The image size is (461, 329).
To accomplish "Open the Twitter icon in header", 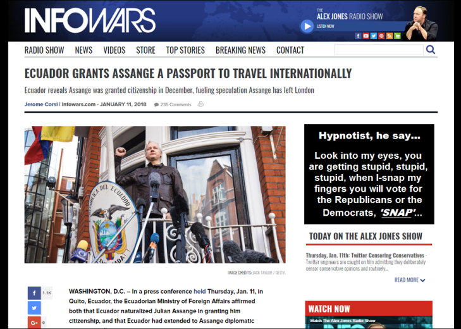I will tap(374, 36).
